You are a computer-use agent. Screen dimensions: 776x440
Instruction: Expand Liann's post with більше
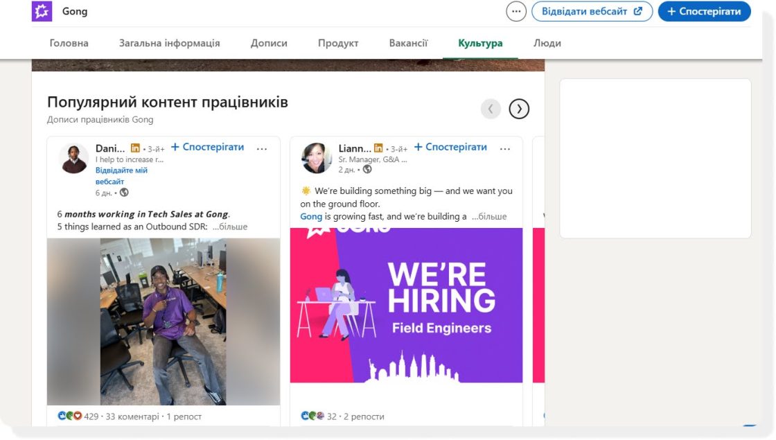[x=489, y=216]
